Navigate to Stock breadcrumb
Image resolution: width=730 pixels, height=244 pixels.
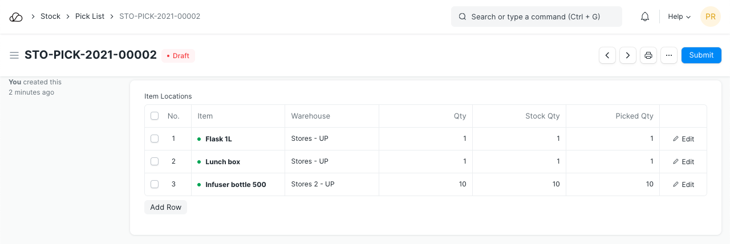point(50,17)
